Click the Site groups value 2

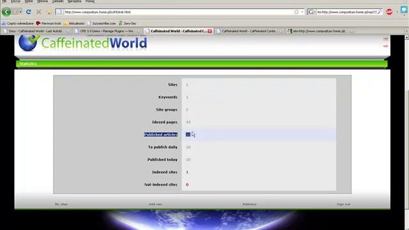(x=187, y=109)
